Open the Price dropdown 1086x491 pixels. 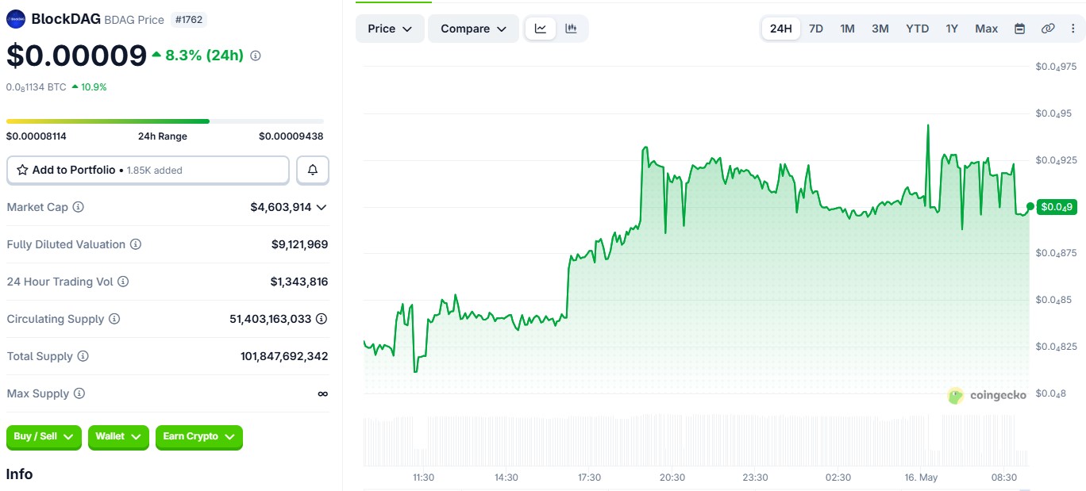[x=390, y=29]
